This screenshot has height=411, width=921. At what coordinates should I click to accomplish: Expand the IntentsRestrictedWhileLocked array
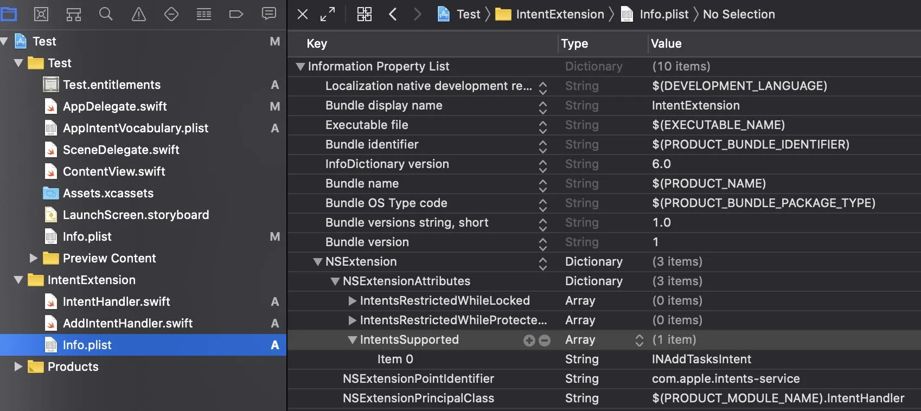click(353, 301)
